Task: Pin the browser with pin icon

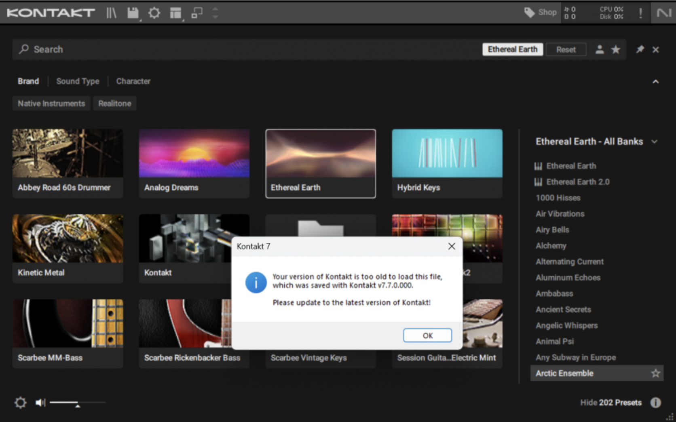Action: (640, 49)
